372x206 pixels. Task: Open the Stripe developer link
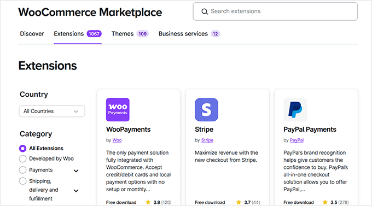coord(207,140)
